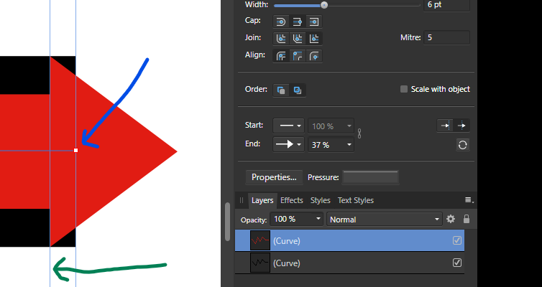This screenshot has height=287, width=542.
Task: Switch to the Effects tab
Action: click(x=291, y=200)
